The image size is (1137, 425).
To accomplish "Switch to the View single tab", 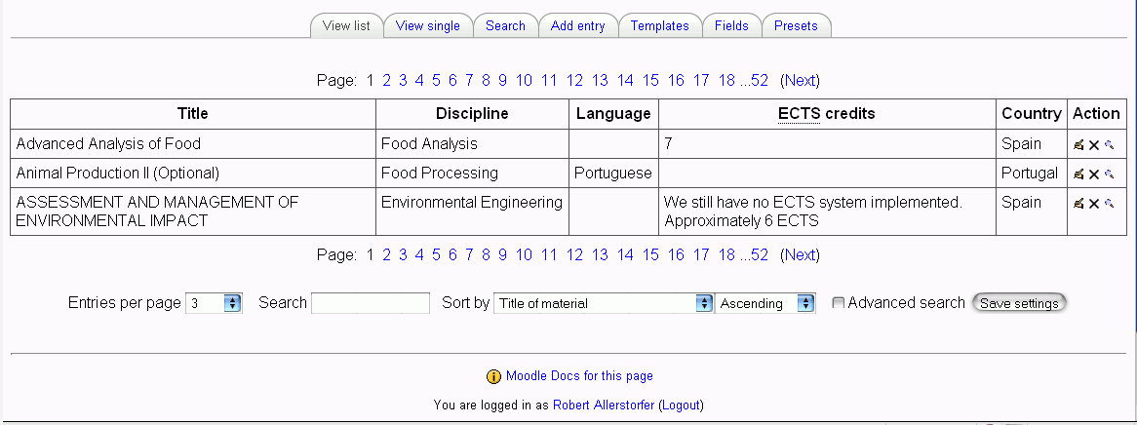I will click(x=428, y=25).
